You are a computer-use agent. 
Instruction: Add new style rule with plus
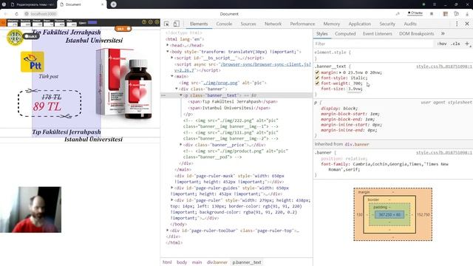[x=467, y=44]
